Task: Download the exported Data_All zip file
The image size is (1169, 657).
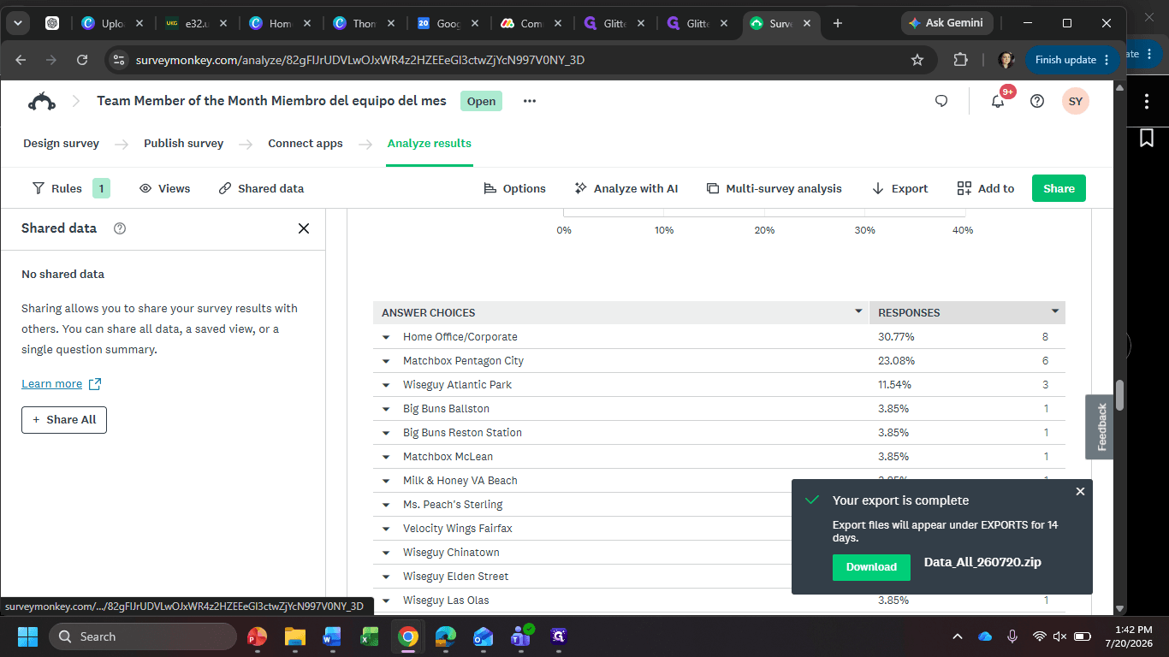Action: point(871,567)
